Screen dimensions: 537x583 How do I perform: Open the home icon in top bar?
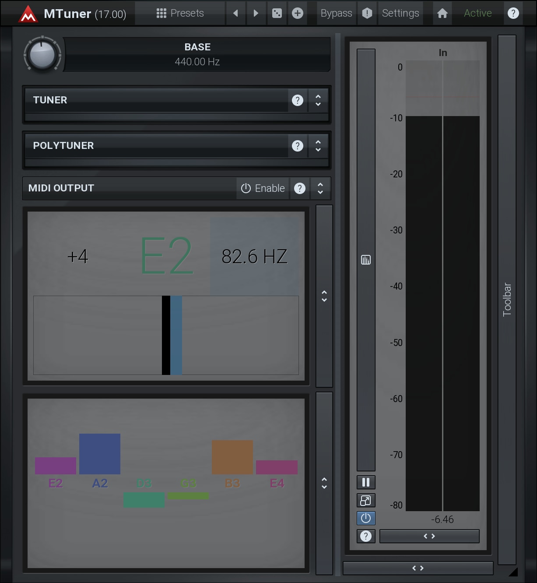(442, 13)
